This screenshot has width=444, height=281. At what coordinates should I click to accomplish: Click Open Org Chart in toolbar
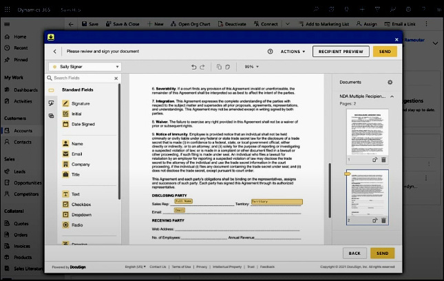(x=190, y=24)
